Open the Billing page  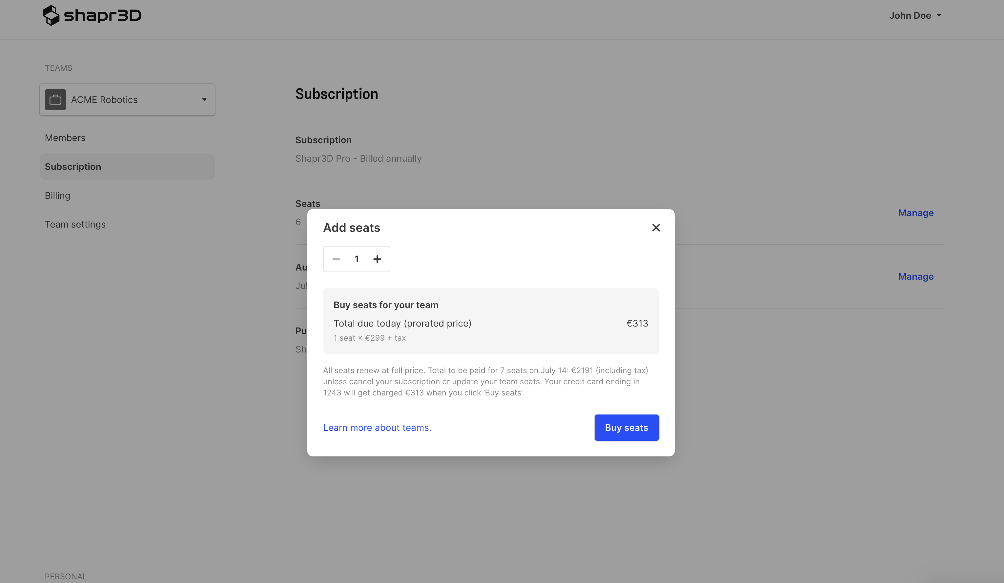pos(57,195)
